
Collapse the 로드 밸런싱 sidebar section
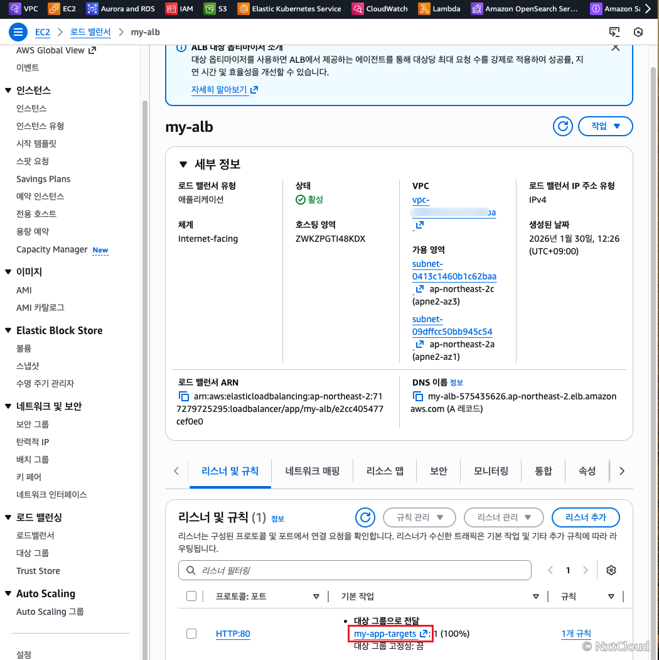[8, 517]
